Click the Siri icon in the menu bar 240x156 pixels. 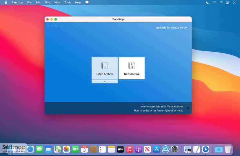pyautogui.click(x=234, y=2)
